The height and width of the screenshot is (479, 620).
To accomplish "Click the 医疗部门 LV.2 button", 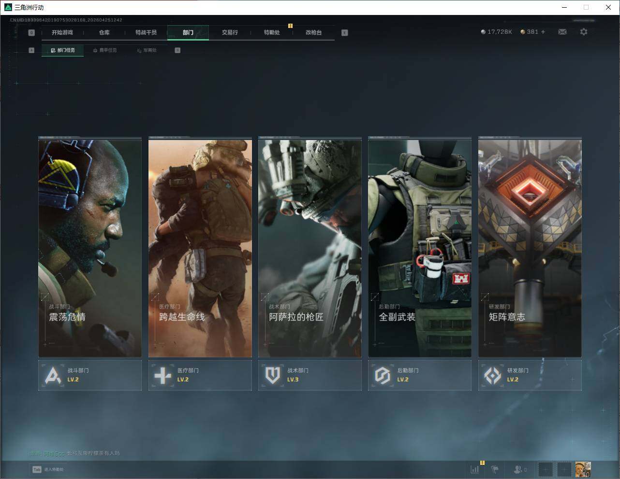I will (200, 375).
